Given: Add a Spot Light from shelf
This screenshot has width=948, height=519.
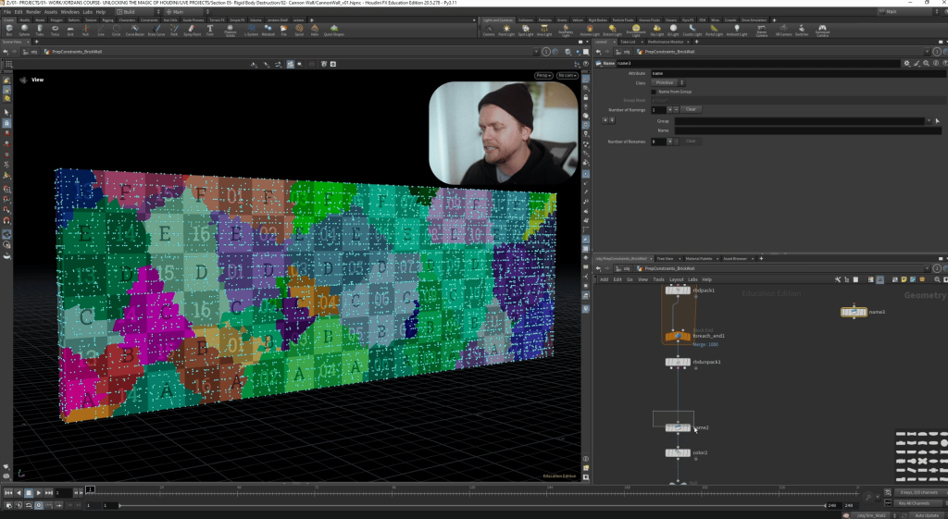Looking at the screenshot, I should 526,30.
